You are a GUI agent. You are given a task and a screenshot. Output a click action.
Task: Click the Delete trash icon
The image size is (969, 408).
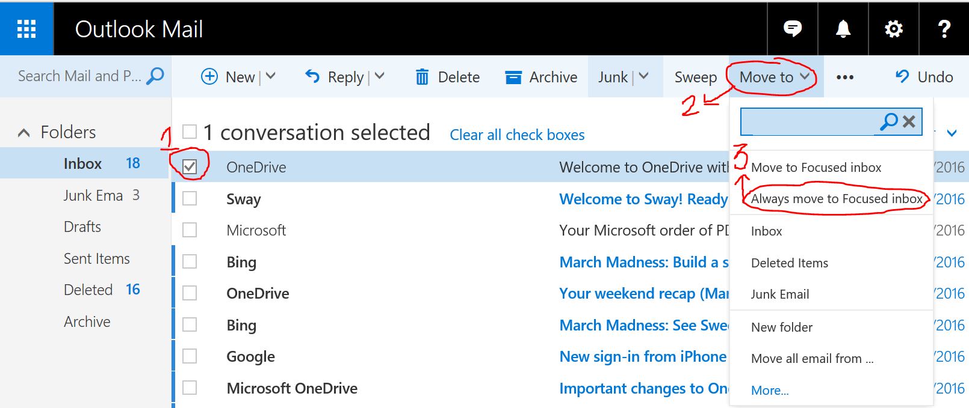[x=423, y=77]
